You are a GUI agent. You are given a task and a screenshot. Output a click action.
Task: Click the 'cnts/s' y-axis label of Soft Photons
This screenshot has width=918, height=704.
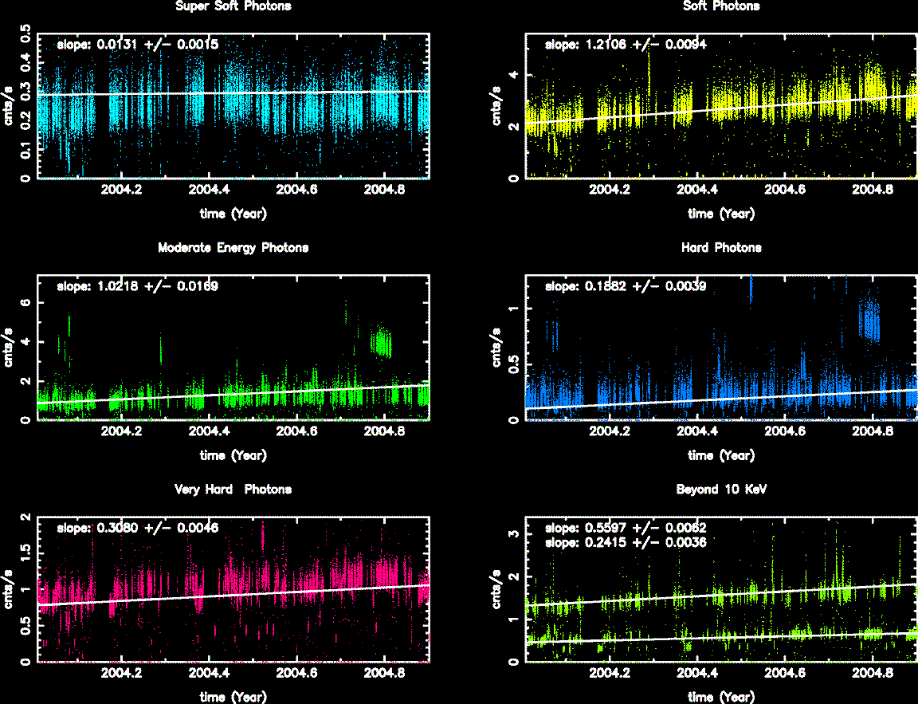point(496,106)
